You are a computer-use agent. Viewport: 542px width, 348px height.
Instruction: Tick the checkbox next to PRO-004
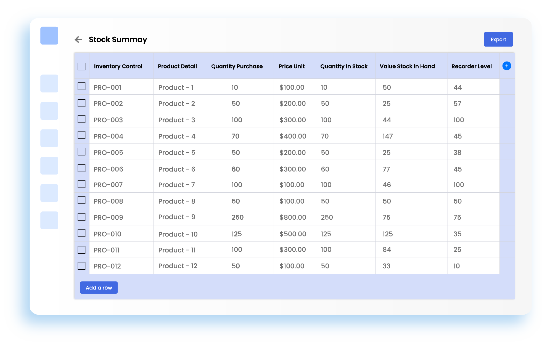click(81, 135)
